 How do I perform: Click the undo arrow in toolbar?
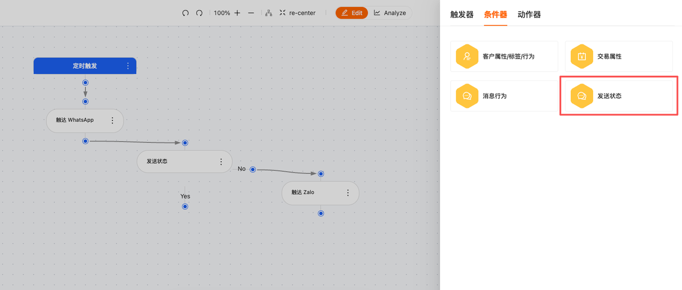pyautogui.click(x=185, y=13)
